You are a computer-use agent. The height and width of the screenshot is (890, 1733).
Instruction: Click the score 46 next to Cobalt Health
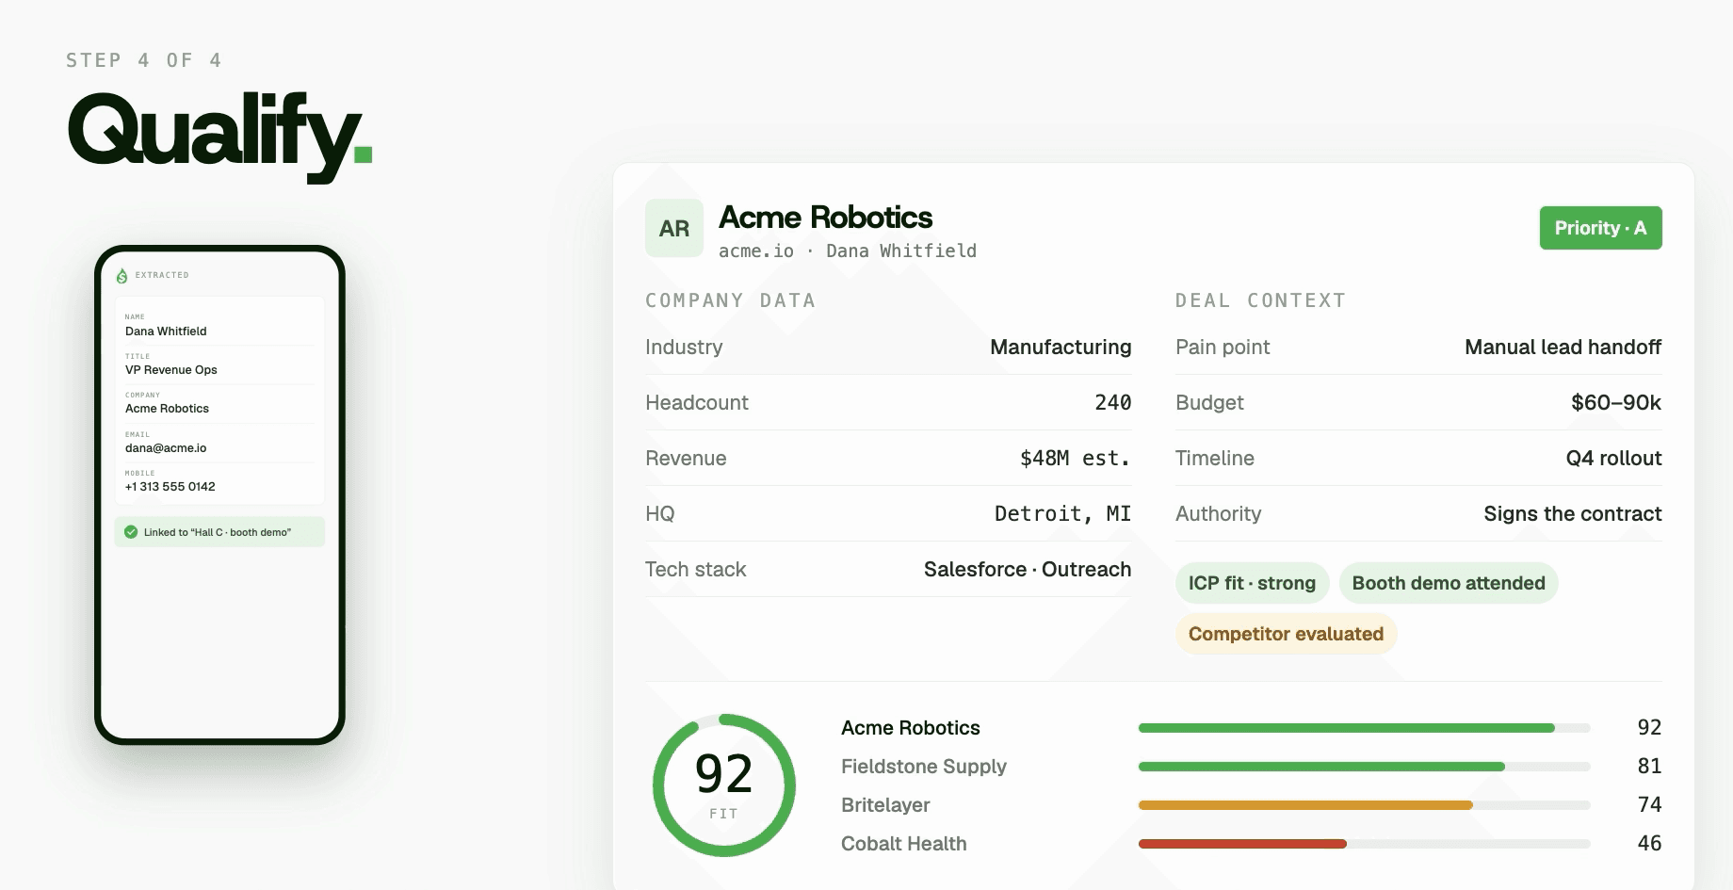[1649, 844]
